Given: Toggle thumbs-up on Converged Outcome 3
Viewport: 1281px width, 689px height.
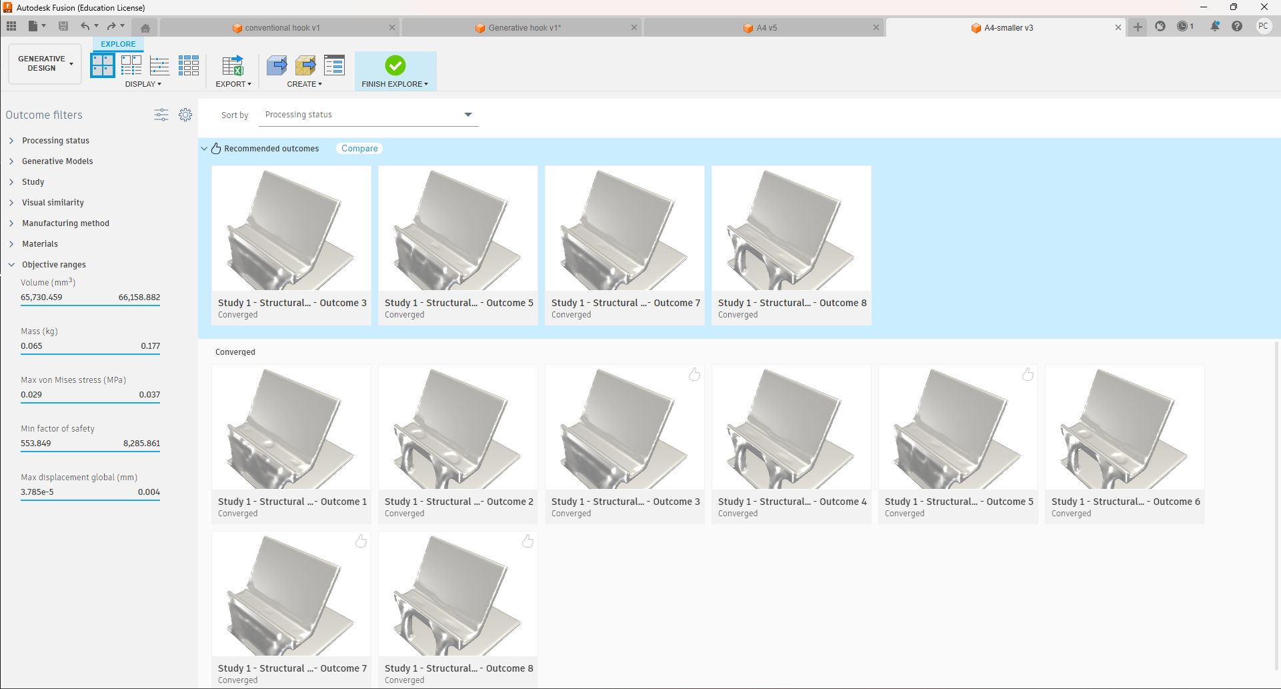Looking at the screenshot, I should (694, 374).
